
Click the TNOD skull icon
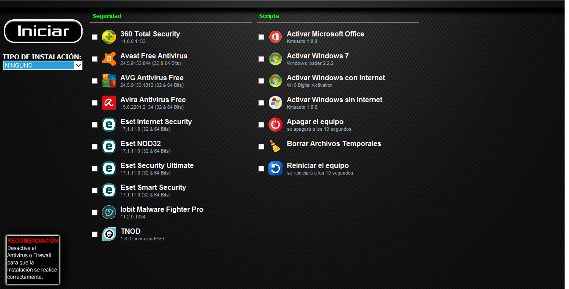pos(109,234)
